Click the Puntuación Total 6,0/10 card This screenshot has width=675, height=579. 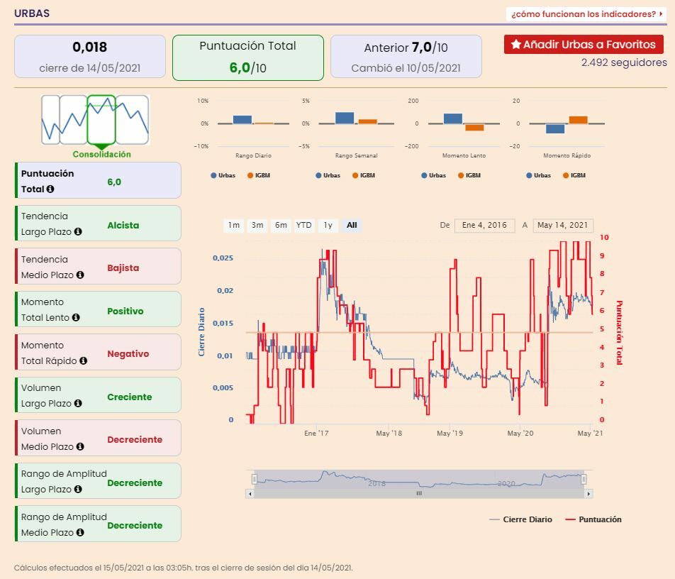248,57
